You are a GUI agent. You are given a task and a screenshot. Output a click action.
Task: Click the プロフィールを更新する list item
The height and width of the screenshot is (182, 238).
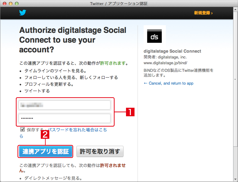pos(49,84)
